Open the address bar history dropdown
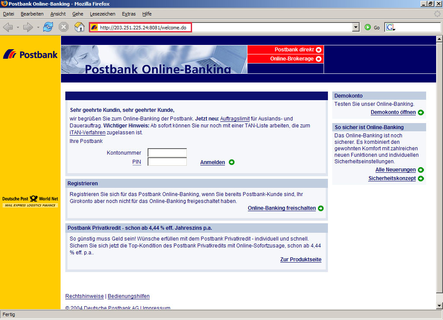Screen dimensions: 443x320 point(356,27)
